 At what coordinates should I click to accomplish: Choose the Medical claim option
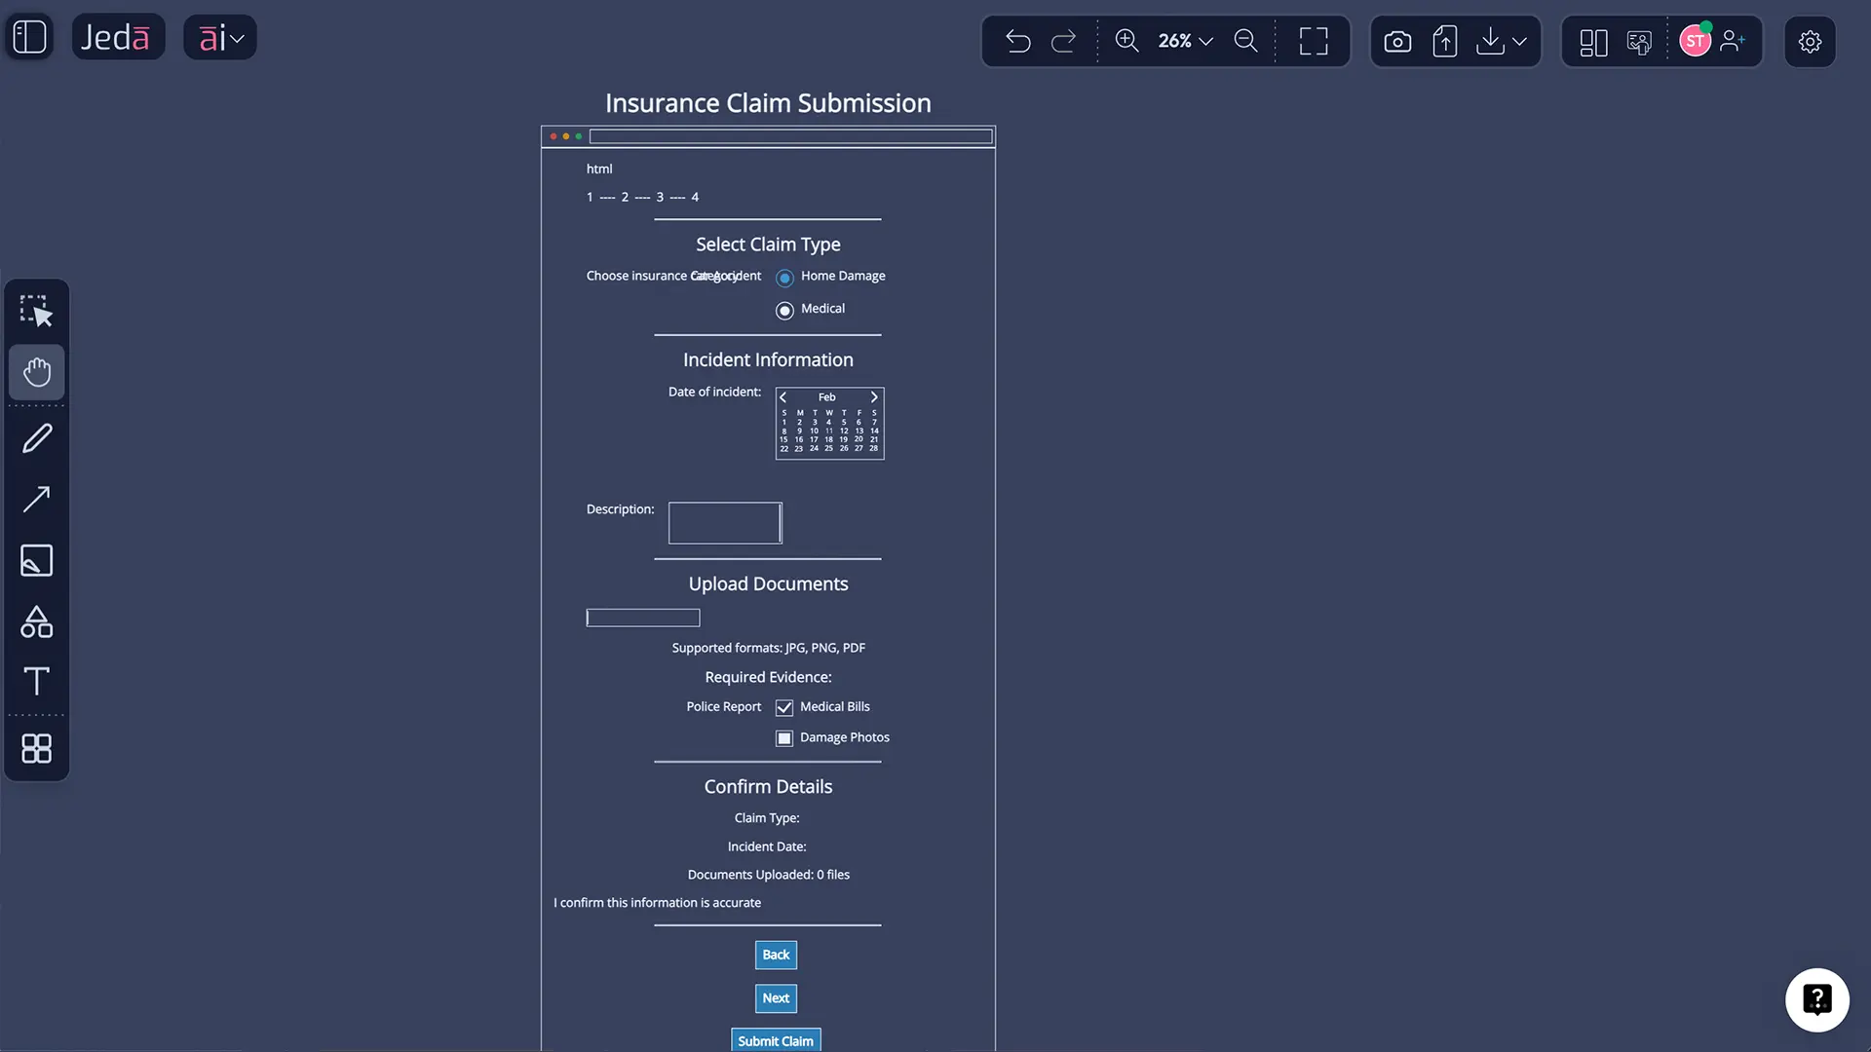784,311
